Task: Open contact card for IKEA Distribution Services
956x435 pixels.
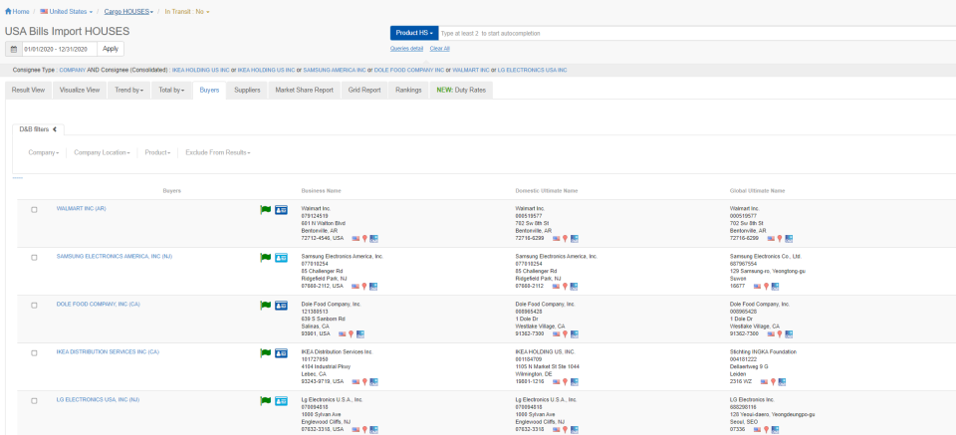Action: click(x=281, y=352)
